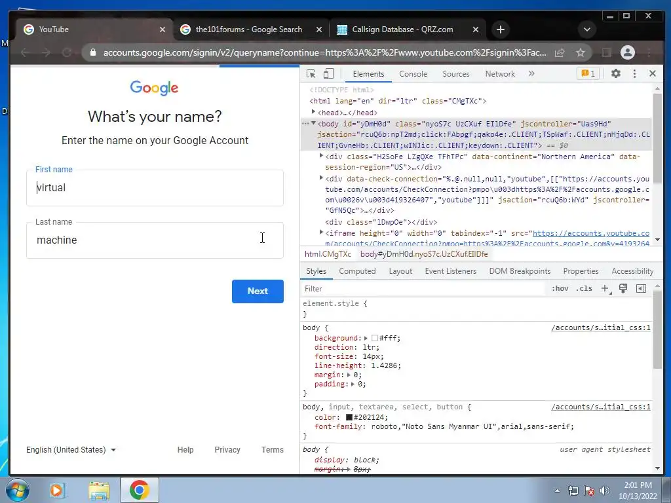Viewport: 671px width, 503px height.
Task: Close the the101forums Google Search tab
Action: coord(319,29)
